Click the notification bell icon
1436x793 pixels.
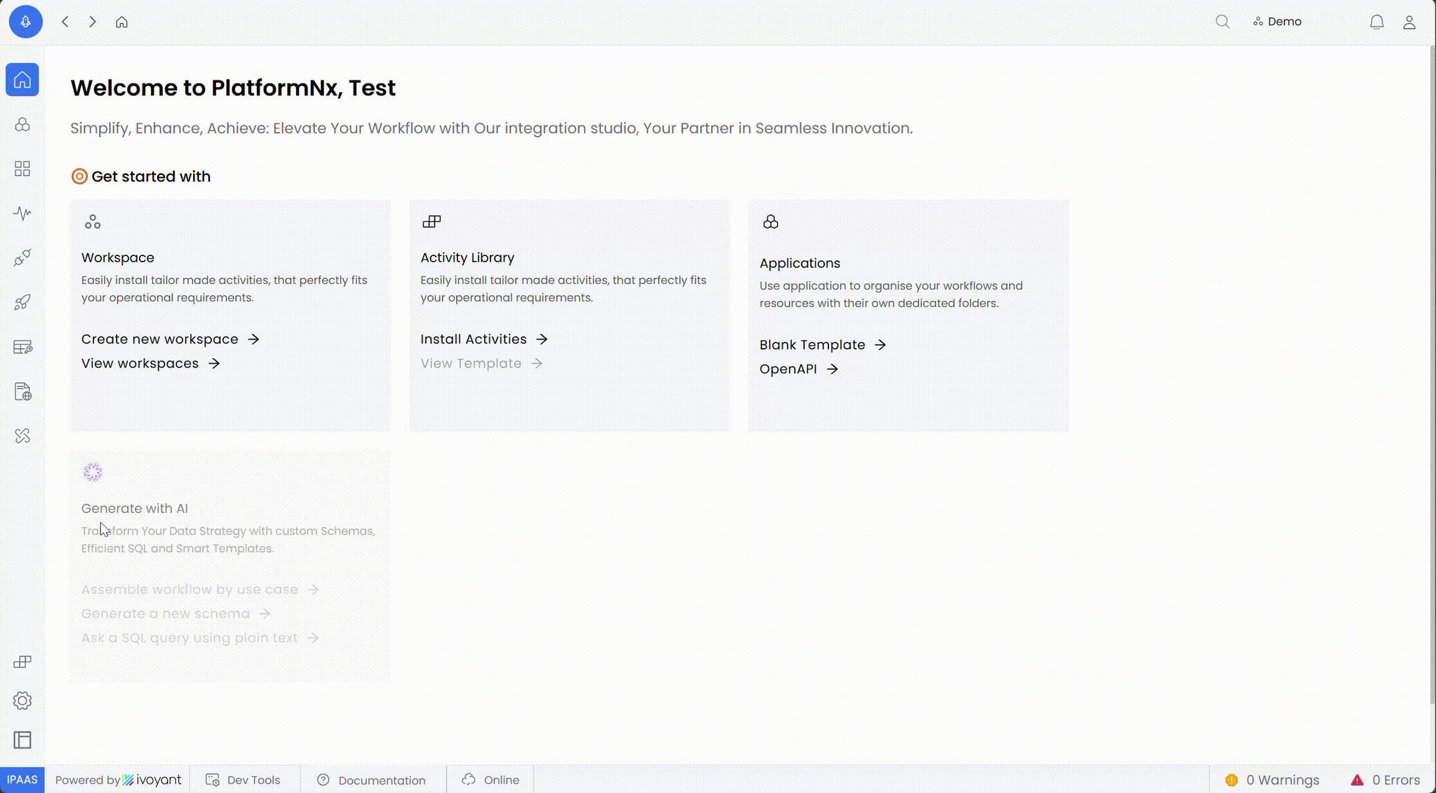coord(1377,22)
